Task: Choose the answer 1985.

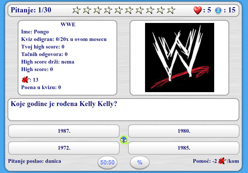Action: [184, 148]
